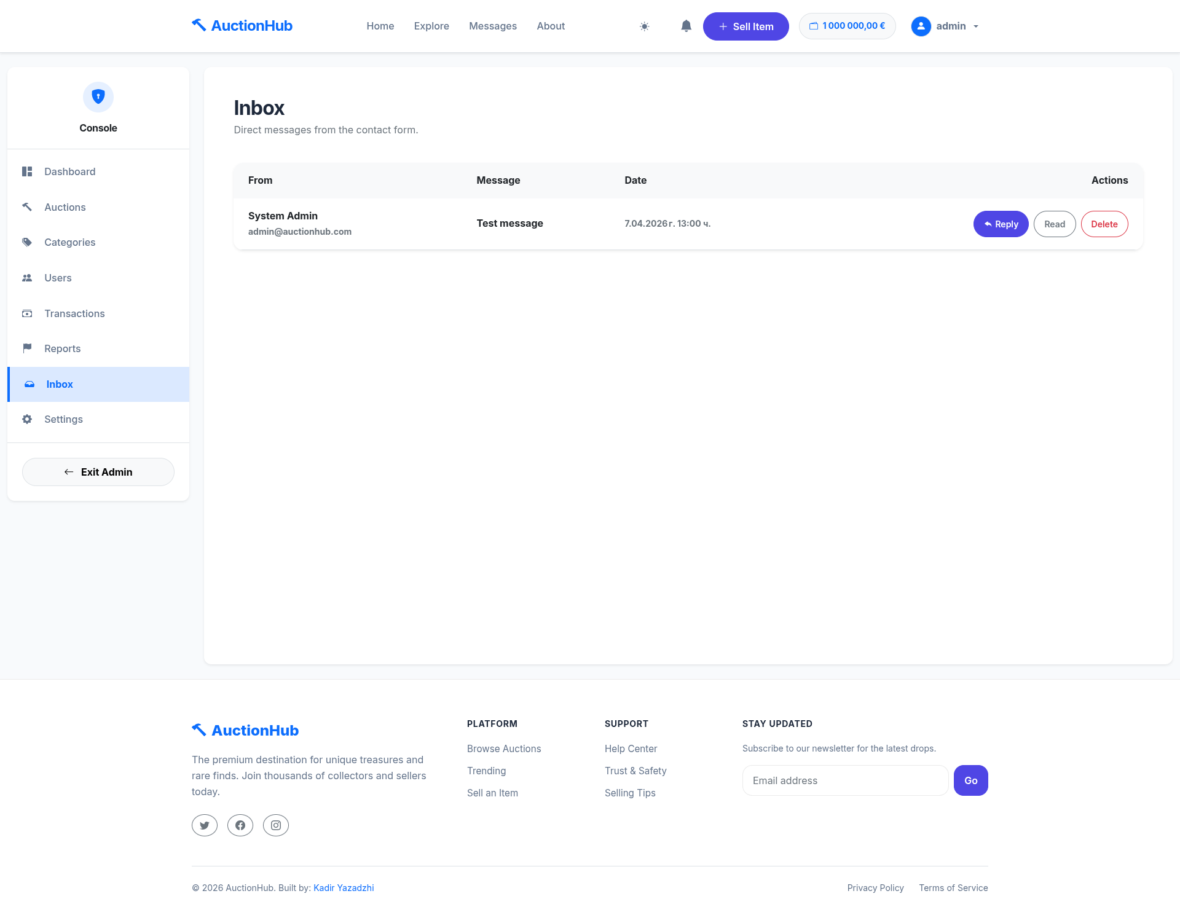Image resolution: width=1180 pixels, height=915 pixels.
Task: Open the Twitter icon in the footer
Action: pos(205,825)
